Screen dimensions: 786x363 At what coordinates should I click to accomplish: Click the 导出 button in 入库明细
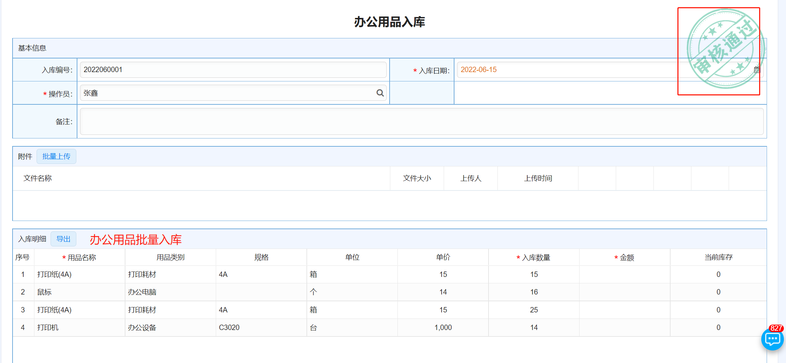point(63,239)
